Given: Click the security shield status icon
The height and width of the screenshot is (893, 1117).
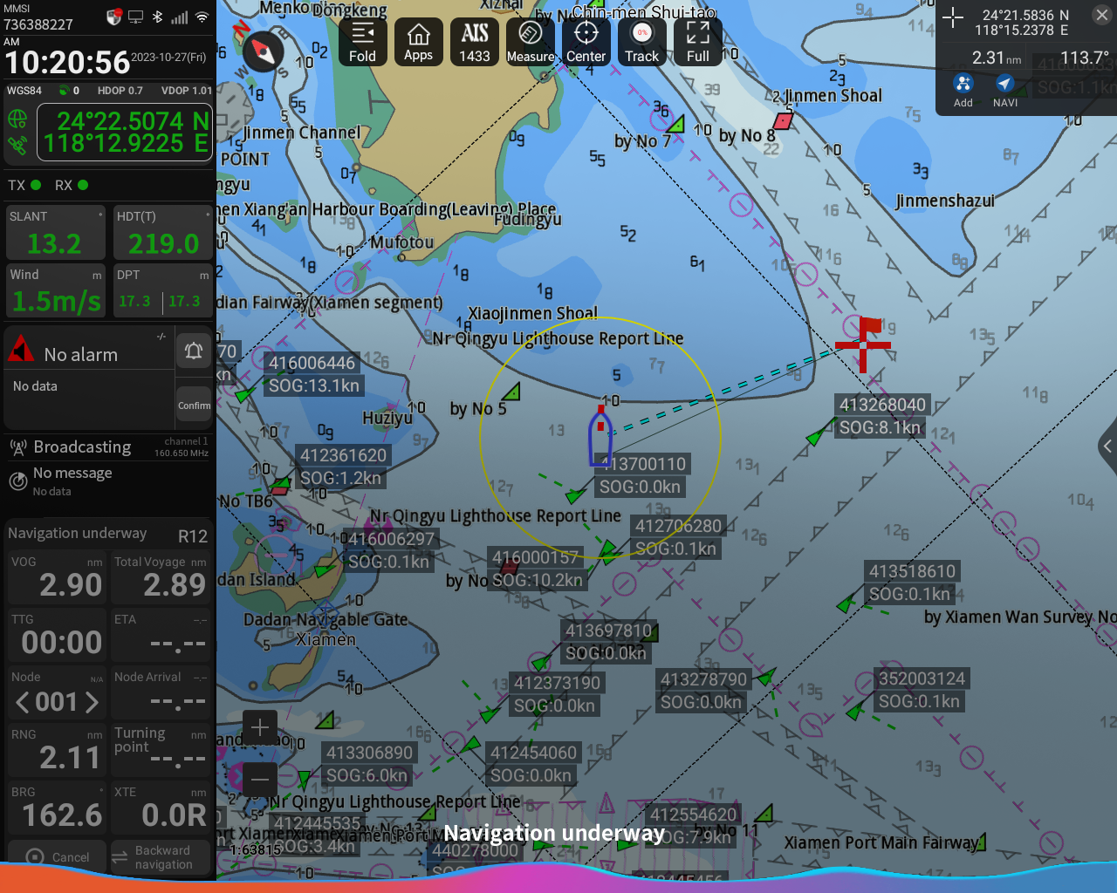Looking at the screenshot, I should pyautogui.click(x=114, y=17).
